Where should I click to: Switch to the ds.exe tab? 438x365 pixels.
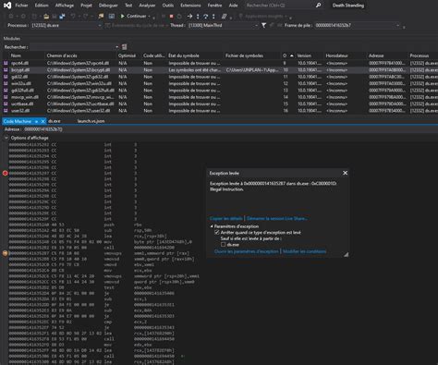tap(55, 121)
